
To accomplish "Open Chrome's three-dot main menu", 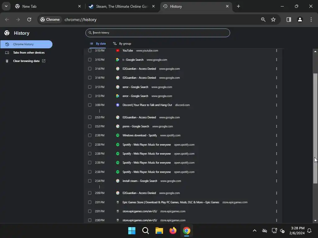I will [311, 20].
